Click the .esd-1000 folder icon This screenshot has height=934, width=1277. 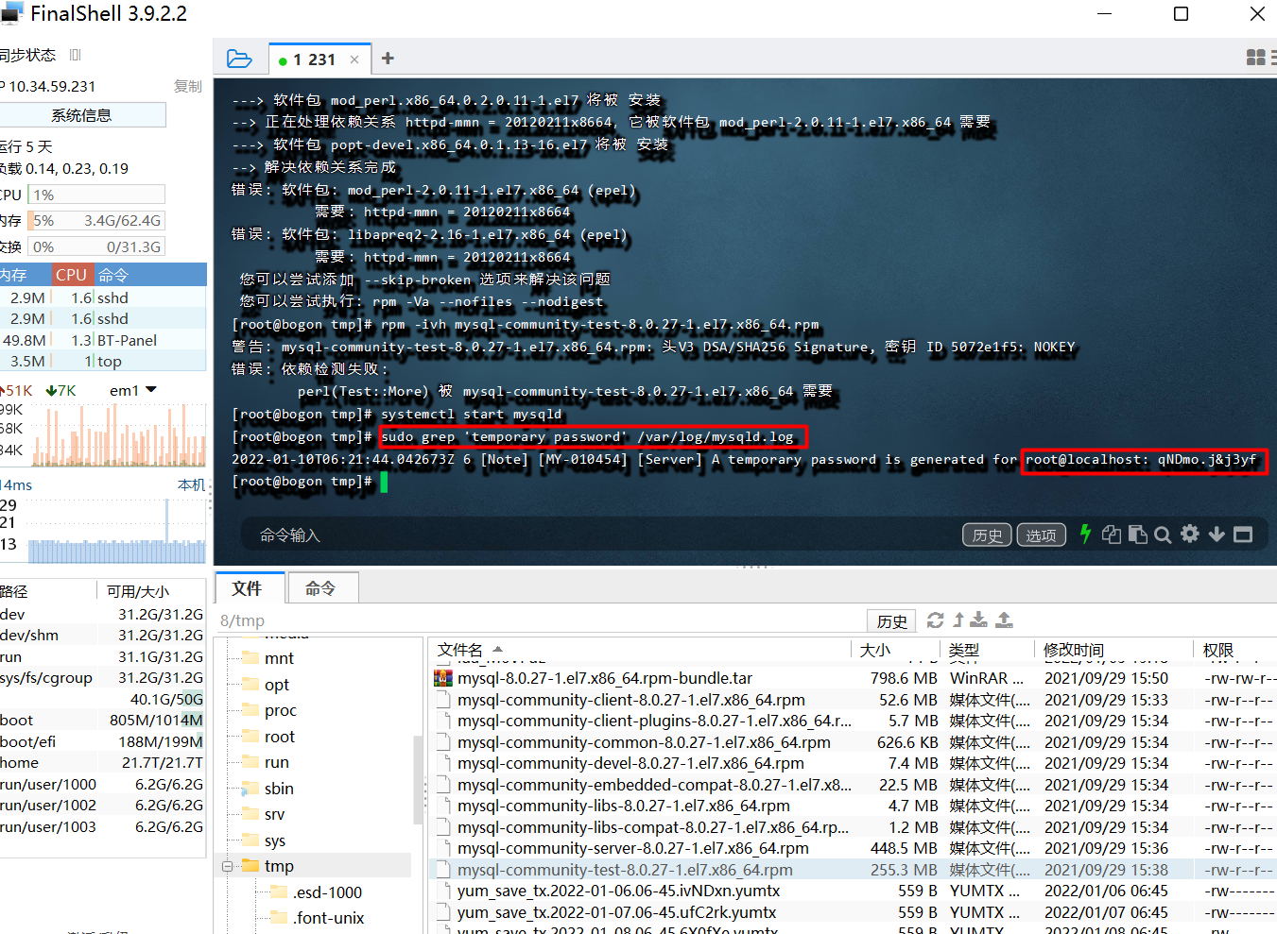(x=279, y=892)
